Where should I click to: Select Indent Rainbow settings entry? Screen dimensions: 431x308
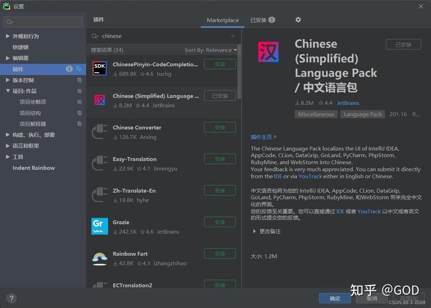pyautogui.click(x=33, y=167)
